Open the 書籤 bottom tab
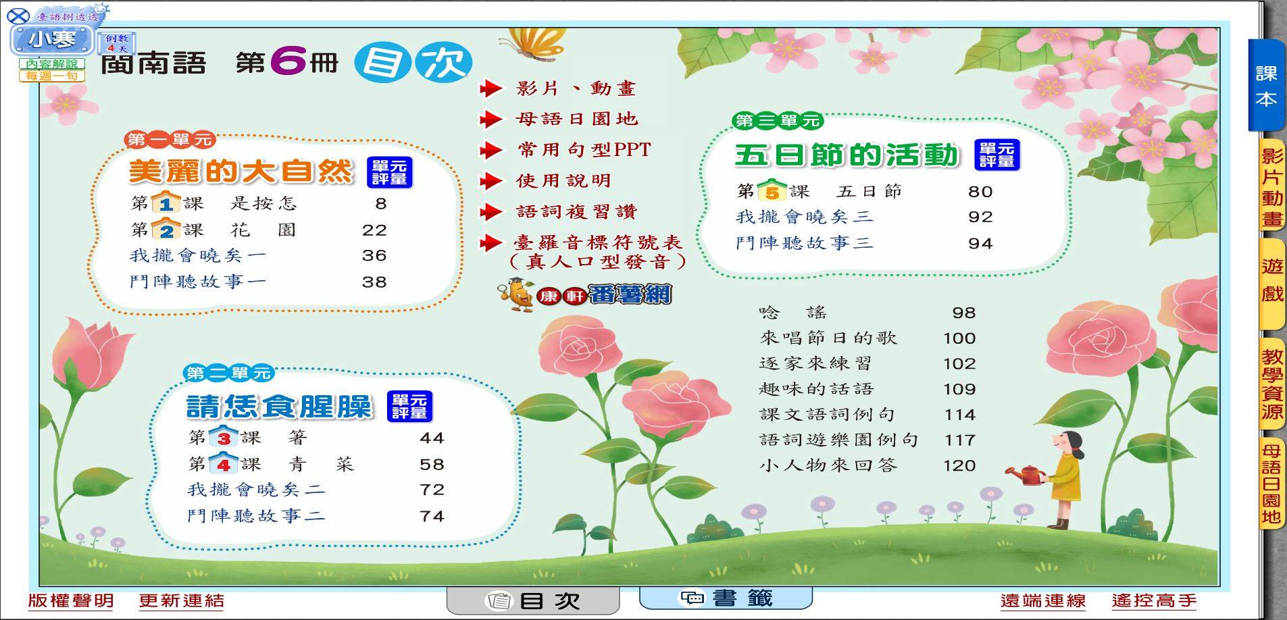Image resolution: width=1287 pixels, height=620 pixels. [x=726, y=598]
